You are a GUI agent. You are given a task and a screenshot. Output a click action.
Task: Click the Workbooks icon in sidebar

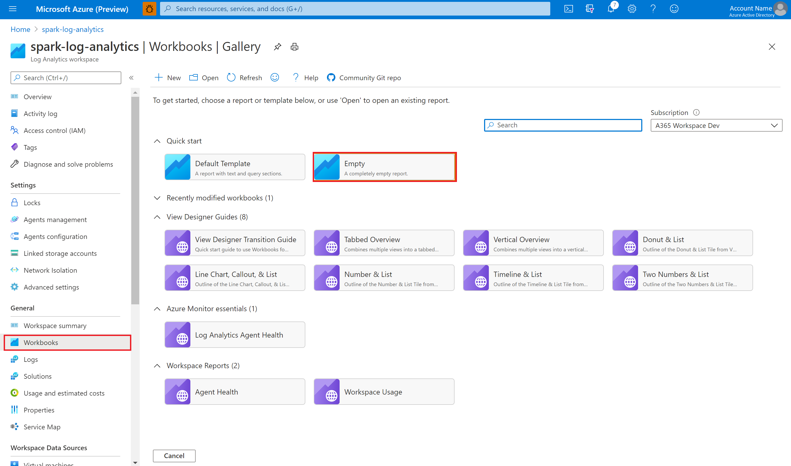tap(15, 342)
